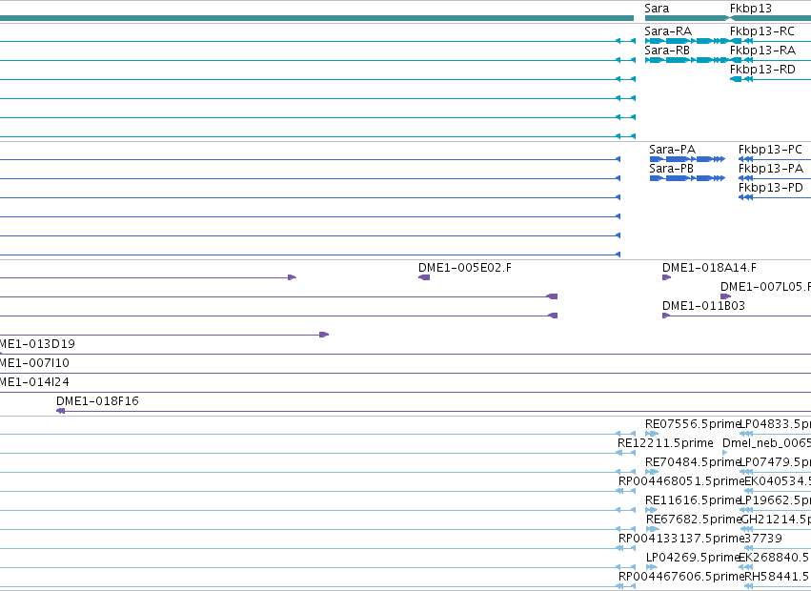Screen dimensions: 811x591
Task: Click the RE11616.5prime EST label
Action: 693,500
